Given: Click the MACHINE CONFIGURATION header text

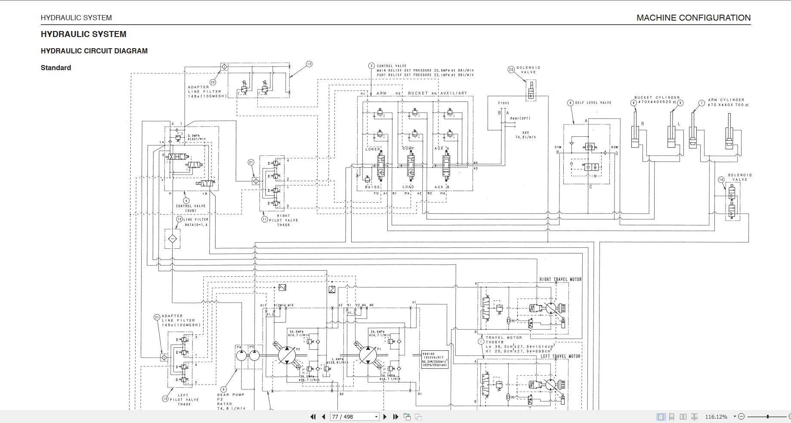Looking at the screenshot, I should 693,18.
